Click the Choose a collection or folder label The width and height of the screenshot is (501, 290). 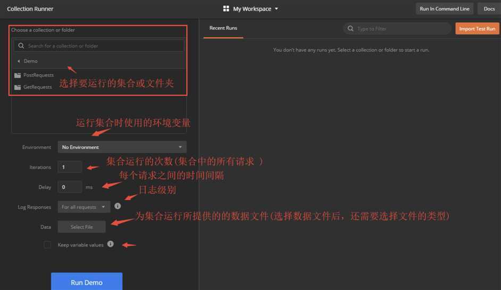pyautogui.click(x=43, y=30)
